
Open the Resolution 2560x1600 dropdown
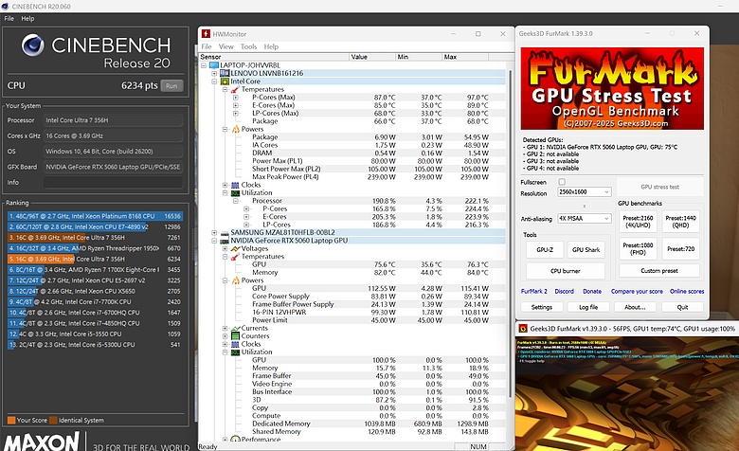585,191
